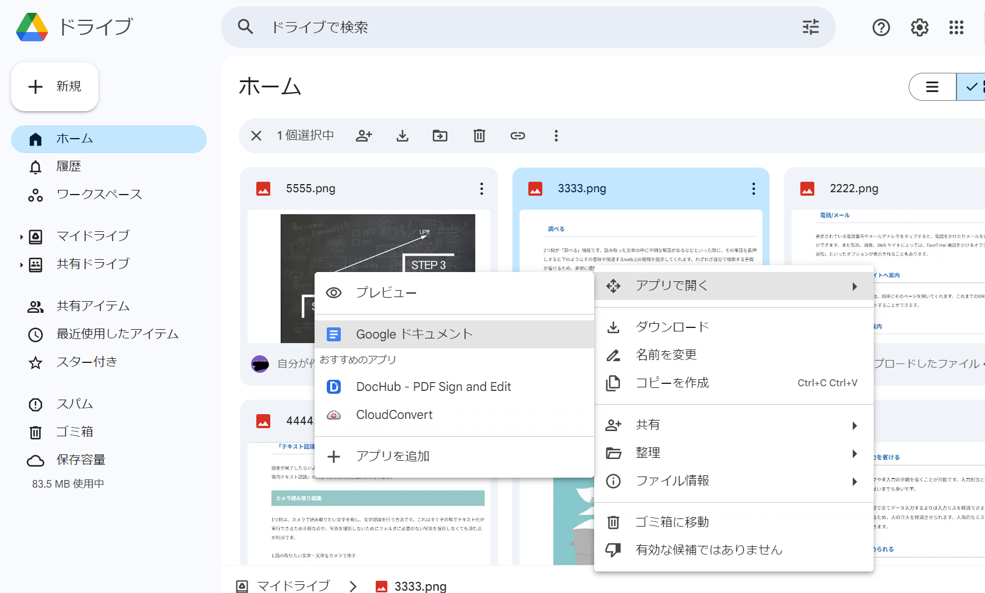This screenshot has width=985, height=593.
Task: Expand the マイドライブ tree
Action: pyautogui.click(x=21, y=237)
